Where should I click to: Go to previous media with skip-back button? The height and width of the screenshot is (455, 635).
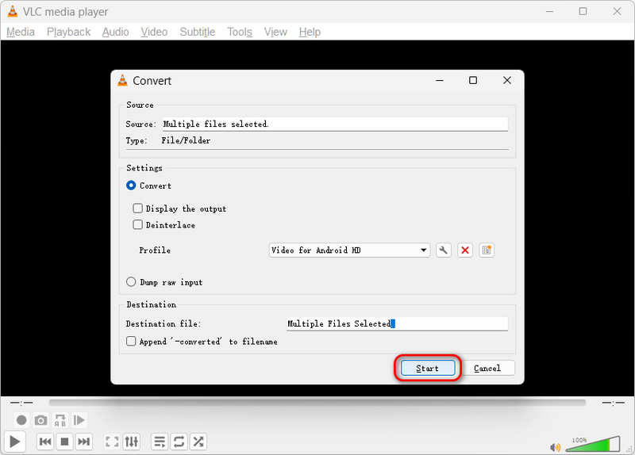(45, 442)
